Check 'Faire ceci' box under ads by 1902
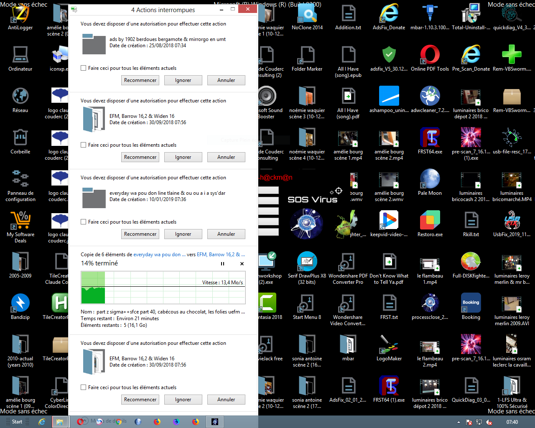Screen dimensions: 535x428 pos(84,68)
